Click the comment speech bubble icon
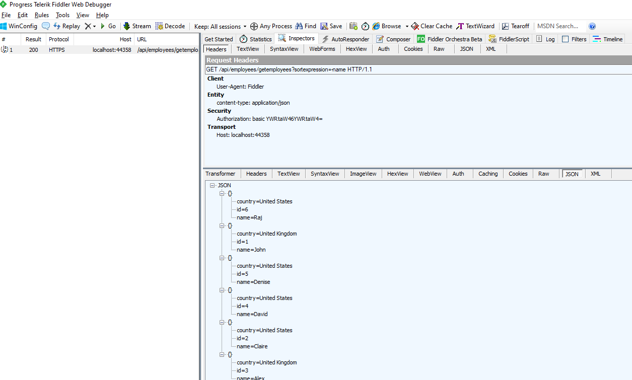This screenshot has height=380, width=632. coord(46,26)
